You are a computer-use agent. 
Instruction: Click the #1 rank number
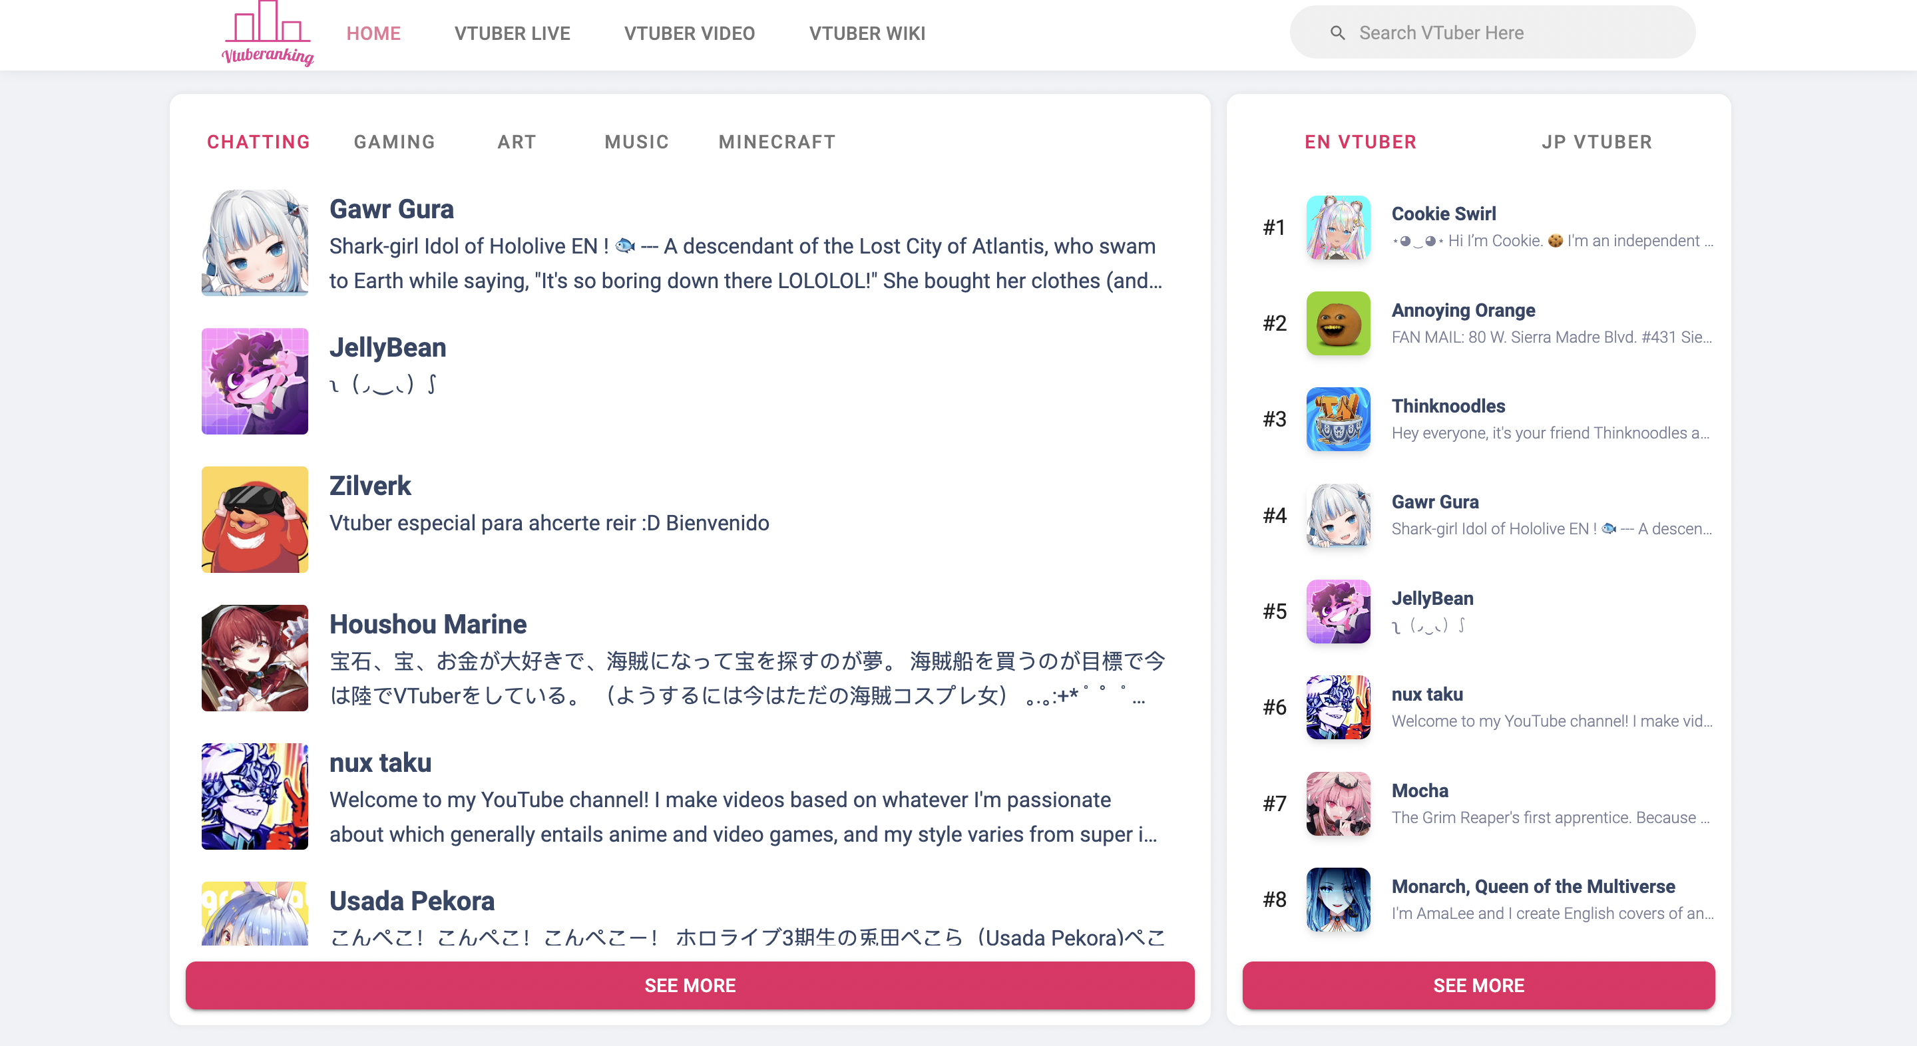click(1274, 227)
